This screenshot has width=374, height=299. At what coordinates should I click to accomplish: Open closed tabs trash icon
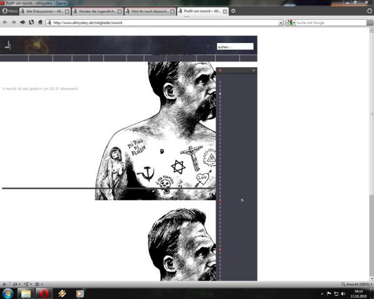pyautogui.click(x=370, y=11)
